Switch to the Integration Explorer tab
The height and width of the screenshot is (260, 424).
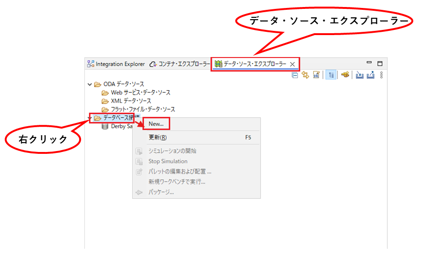(x=116, y=64)
